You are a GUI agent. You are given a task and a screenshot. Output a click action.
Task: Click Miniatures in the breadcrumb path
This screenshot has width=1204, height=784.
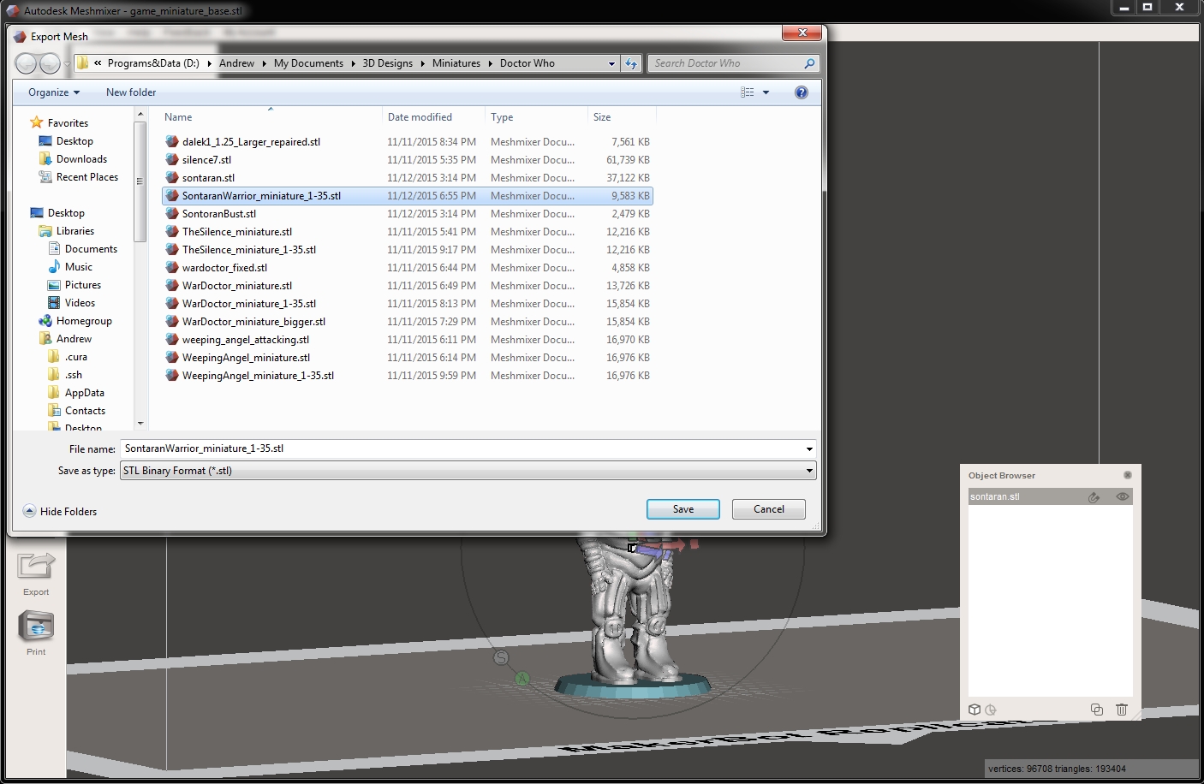[456, 63]
